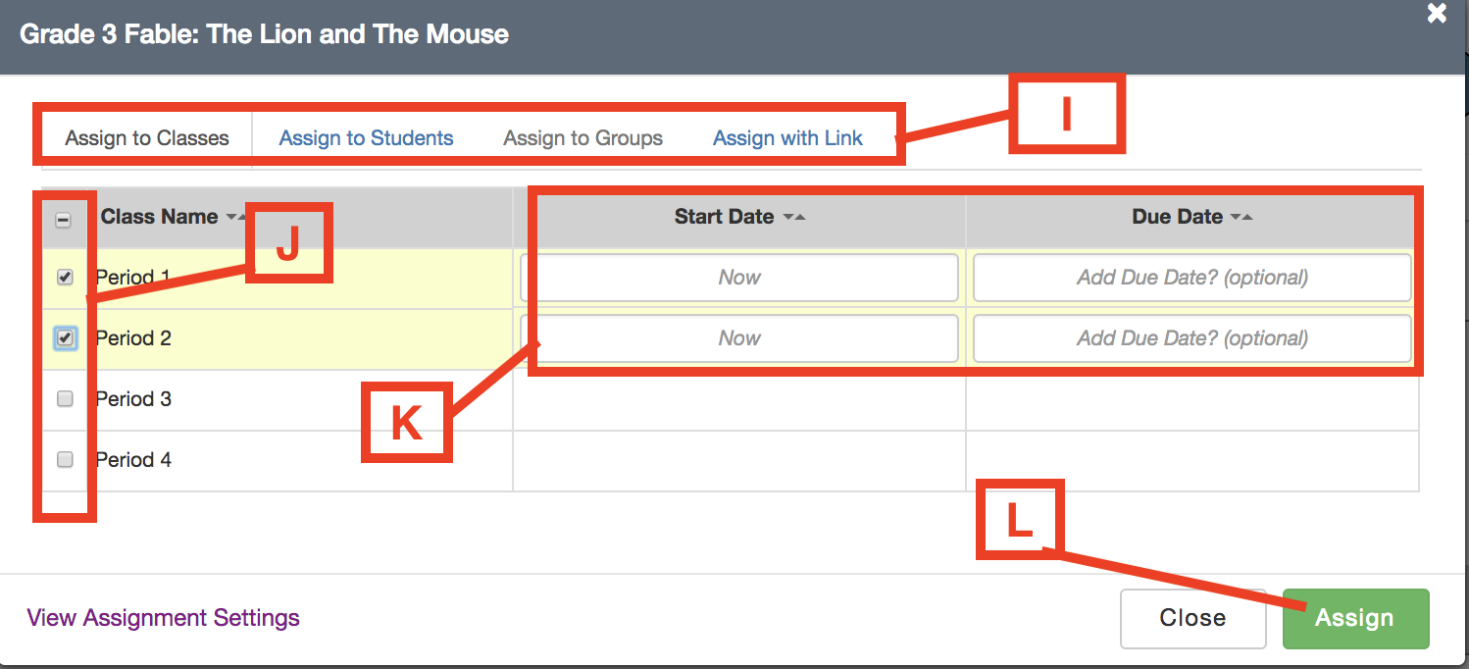The width and height of the screenshot is (1469, 669).
Task: Close the dialog with the X icon
Action: click(1437, 14)
